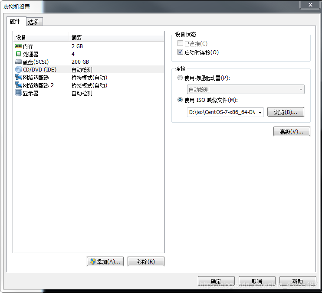Click 桥接模式(自动) for network adapter 2

(x=89, y=85)
